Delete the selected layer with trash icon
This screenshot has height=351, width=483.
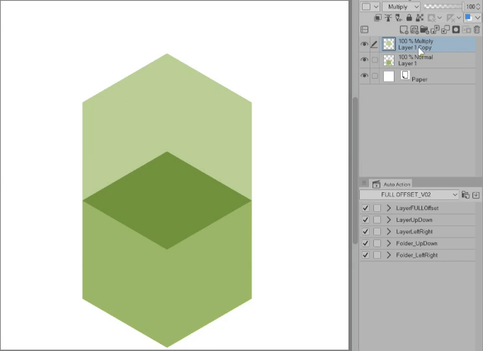[477, 30]
